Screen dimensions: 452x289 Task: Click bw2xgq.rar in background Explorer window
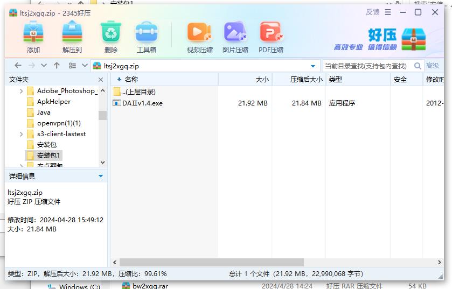[150, 286]
